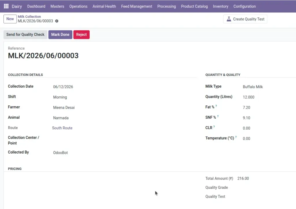
Task: Show the Fat % help tooltip question mark
Action: (216, 106)
